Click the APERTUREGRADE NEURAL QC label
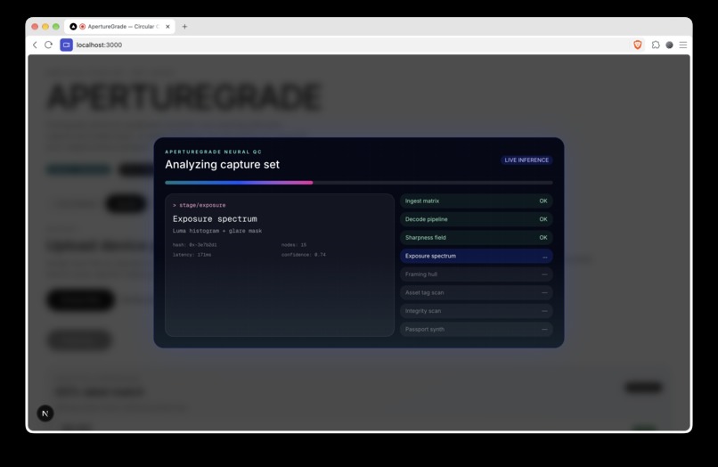 pos(214,152)
